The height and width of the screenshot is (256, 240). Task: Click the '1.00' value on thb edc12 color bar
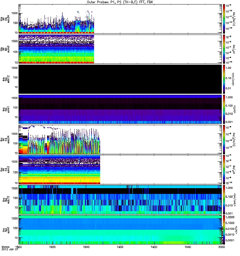click(x=228, y=68)
